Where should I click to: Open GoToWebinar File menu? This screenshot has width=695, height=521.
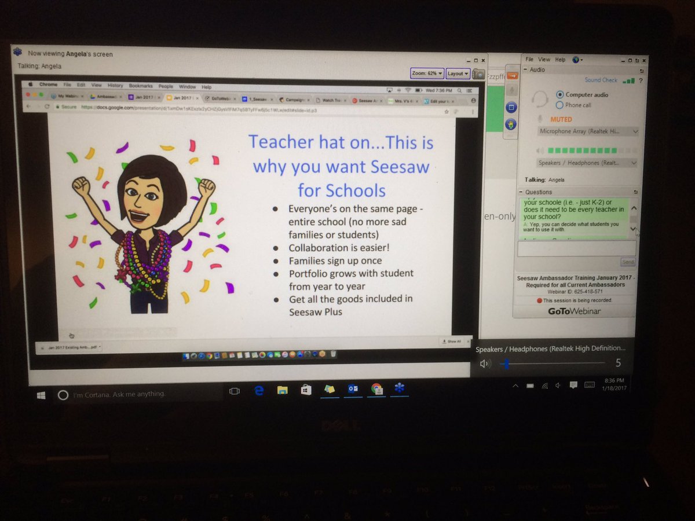point(529,60)
